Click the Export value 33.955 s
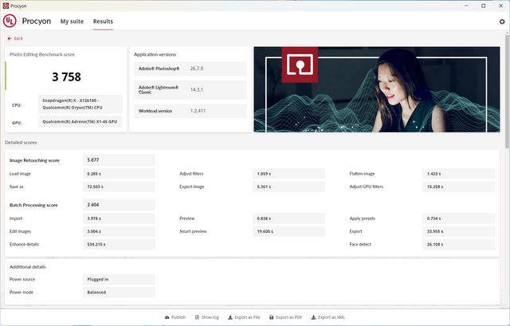 pyautogui.click(x=459, y=231)
